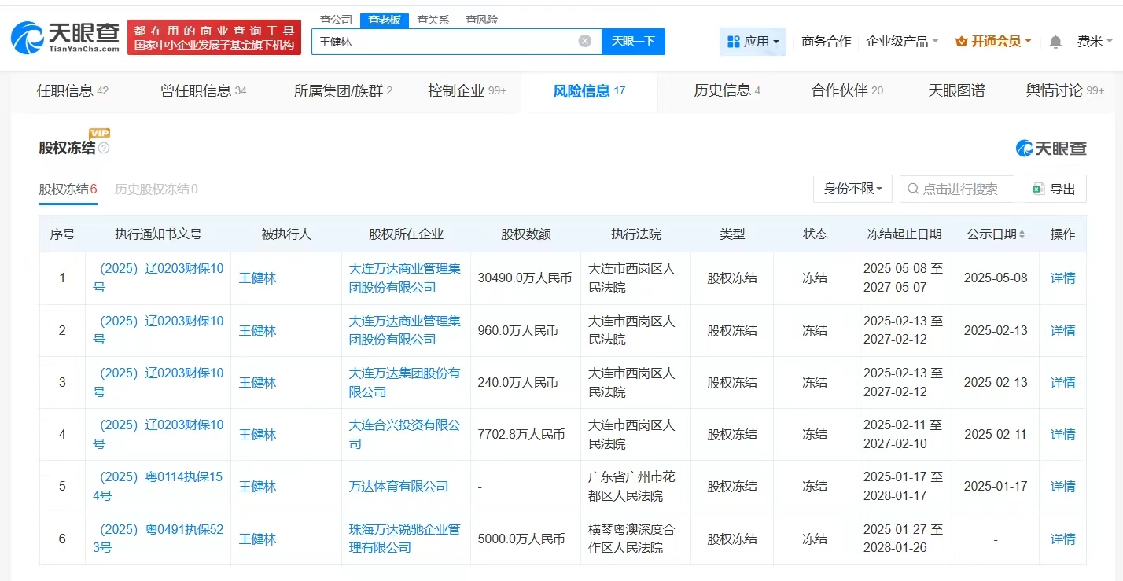Switch to 历史股权冻结 0 sub-tab
The image size is (1123, 581).
156,189
